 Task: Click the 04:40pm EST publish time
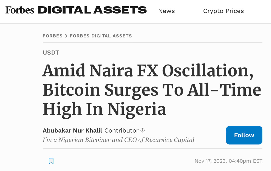point(245,161)
